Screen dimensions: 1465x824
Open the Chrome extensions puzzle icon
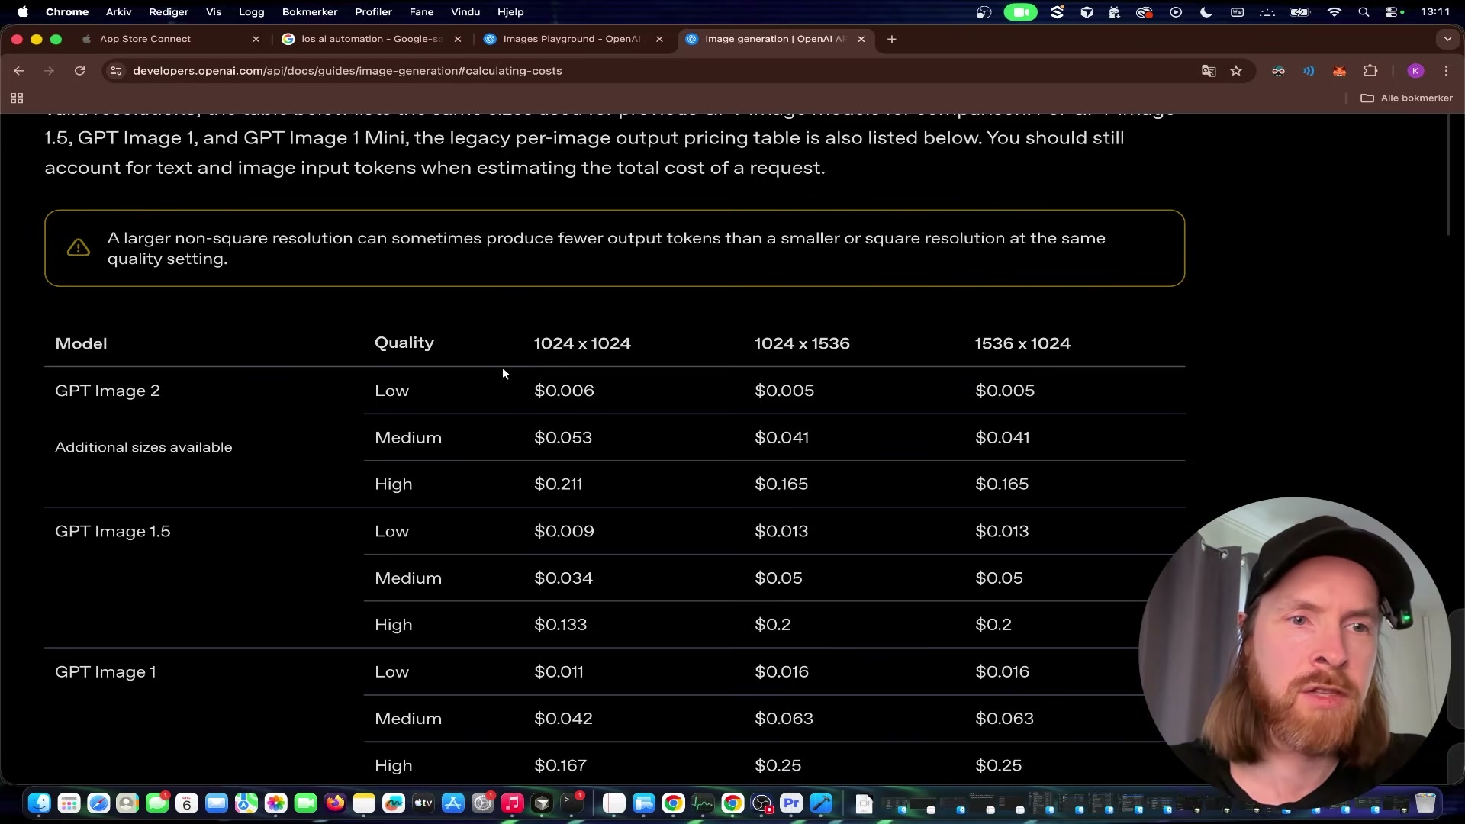(x=1370, y=71)
